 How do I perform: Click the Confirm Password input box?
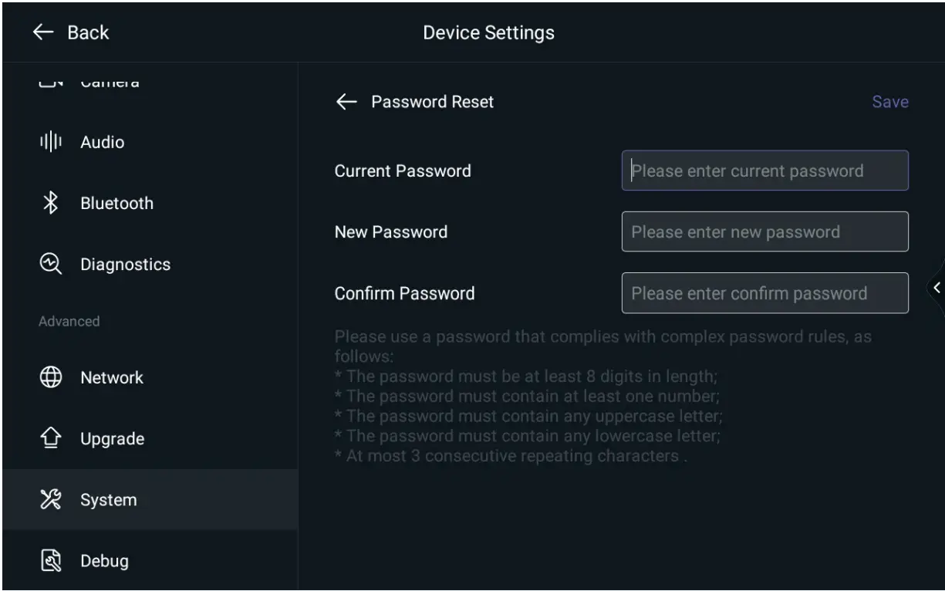(x=764, y=293)
